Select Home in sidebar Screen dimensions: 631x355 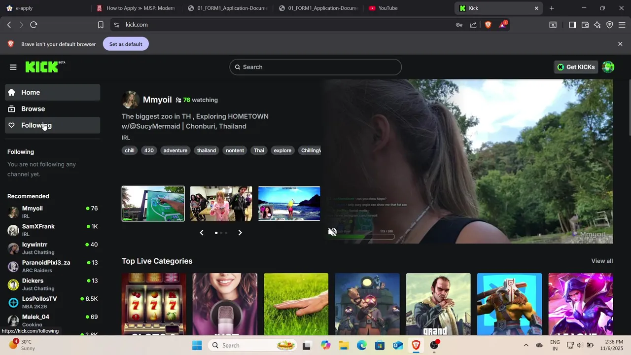pos(53,92)
